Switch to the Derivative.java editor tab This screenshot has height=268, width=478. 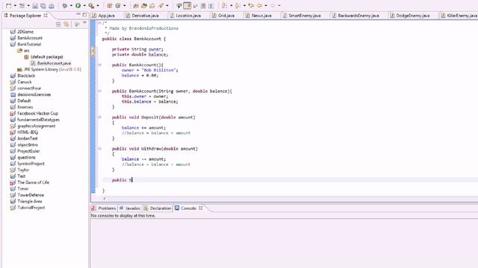click(143, 16)
